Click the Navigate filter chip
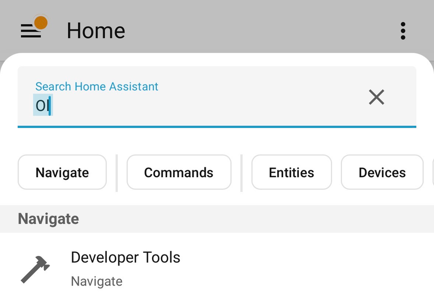 coord(62,172)
